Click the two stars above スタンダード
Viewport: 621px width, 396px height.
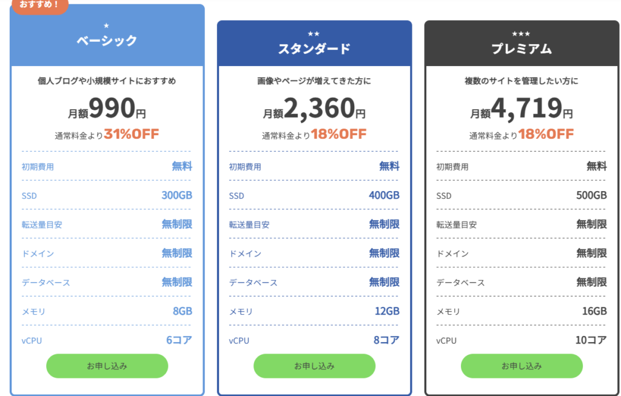coord(314,34)
